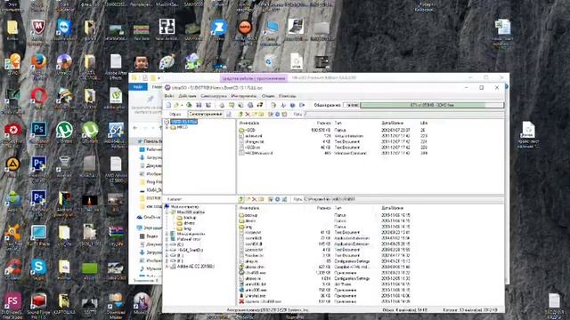Sort upper list by LBA column header
Image resolution: width=570 pixels, height=320 pixels.
[424, 123]
